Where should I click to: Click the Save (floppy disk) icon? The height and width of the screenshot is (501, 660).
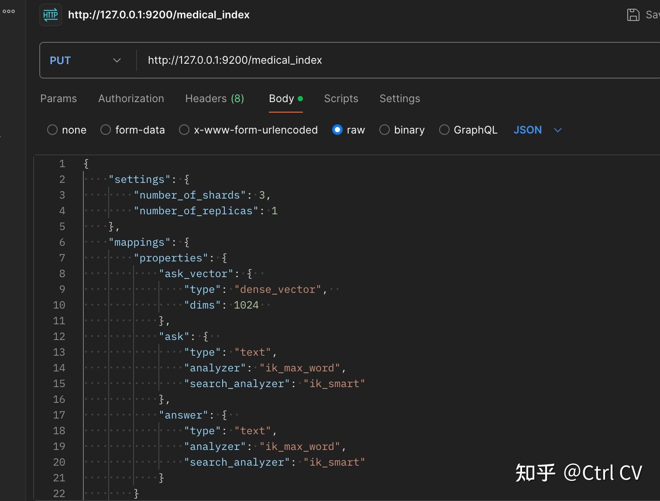(633, 14)
